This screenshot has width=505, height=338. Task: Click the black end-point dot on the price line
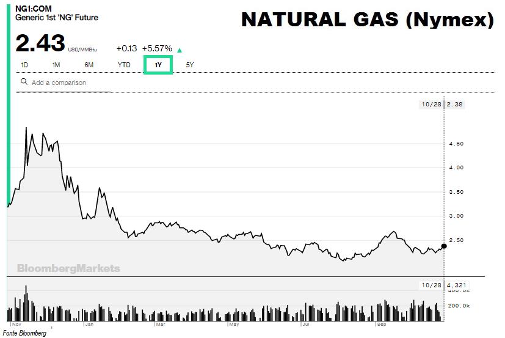click(x=444, y=246)
